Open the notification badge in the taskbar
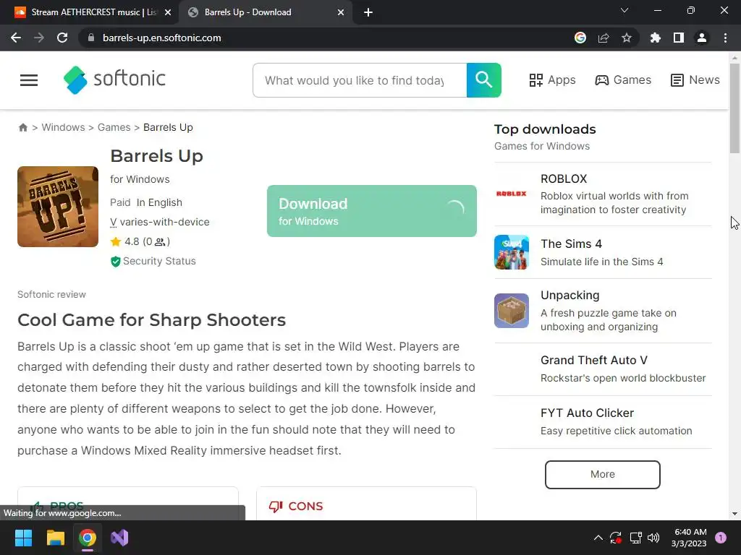 pos(721,538)
